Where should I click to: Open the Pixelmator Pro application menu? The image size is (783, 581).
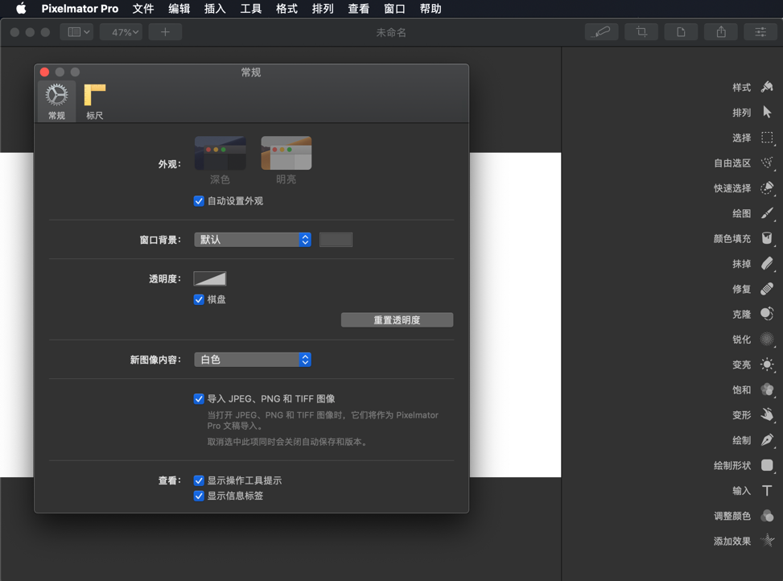tap(80, 9)
